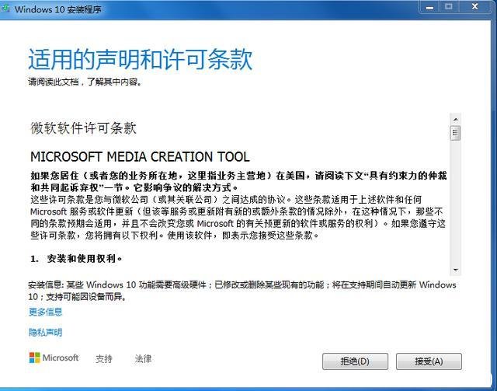Click the 适用的声明和许可条款 page heading
Viewport: 497px width, 391px height.
pyautogui.click(x=141, y=60)
